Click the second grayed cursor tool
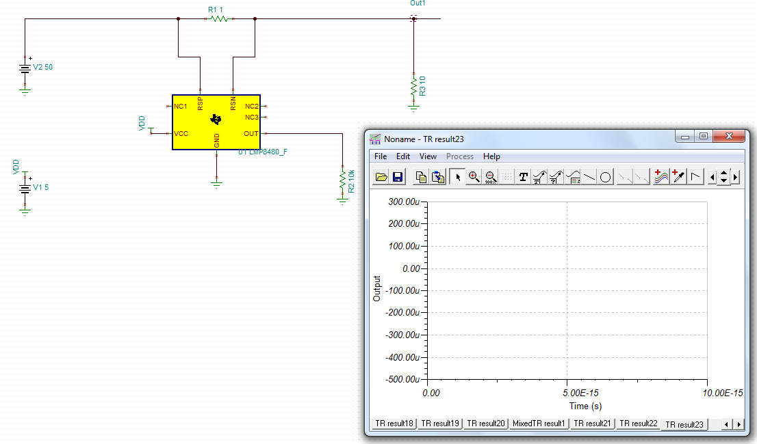Viewport: 757px width, 444px height. coord(641,177)
